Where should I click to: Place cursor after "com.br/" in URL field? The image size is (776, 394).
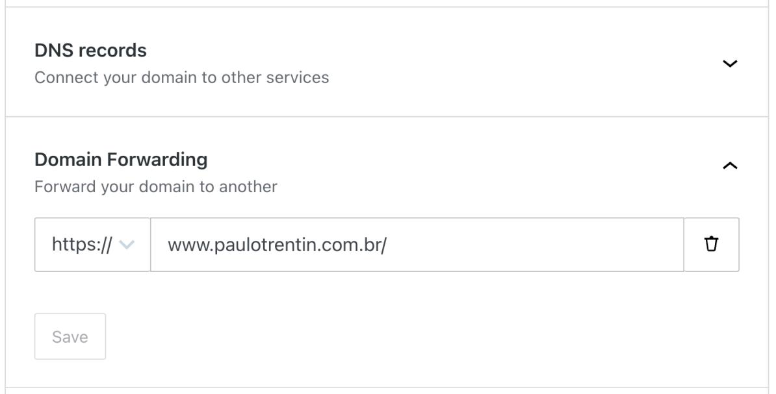(389, 245)
